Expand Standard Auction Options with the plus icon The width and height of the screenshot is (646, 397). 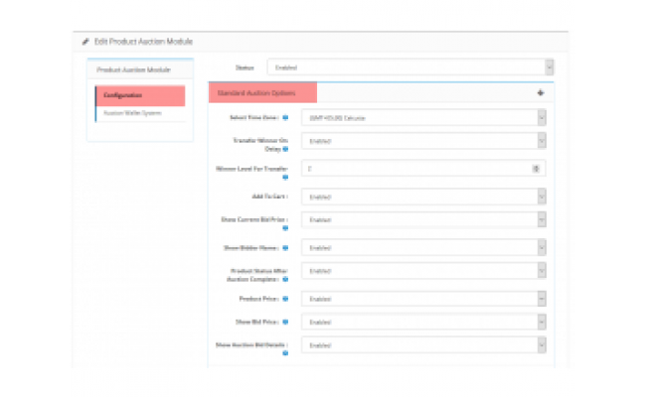pos(541,93)
